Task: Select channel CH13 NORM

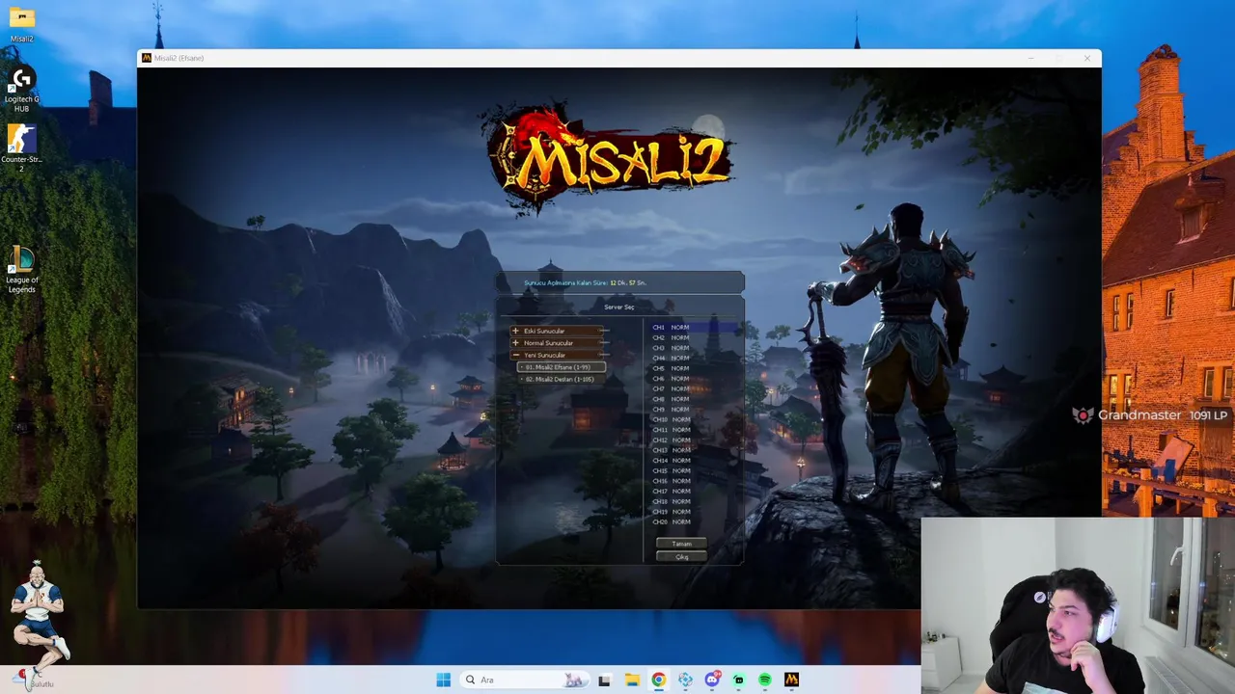Action: (693, 450)
